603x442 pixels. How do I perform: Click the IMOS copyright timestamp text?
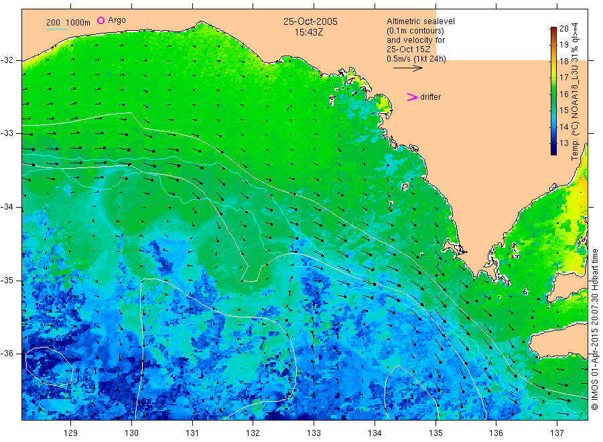coord(595,329)
